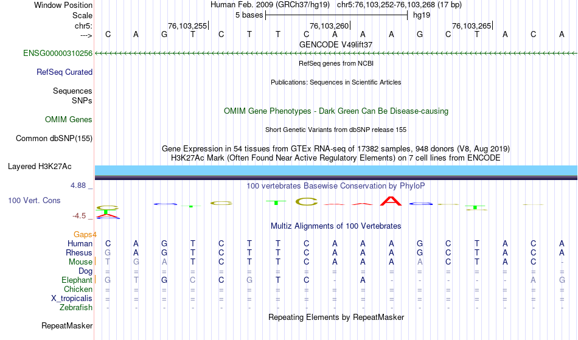
Task: Click the Basewise Conservation by PhyloP title
Action: tap(336, 186)
